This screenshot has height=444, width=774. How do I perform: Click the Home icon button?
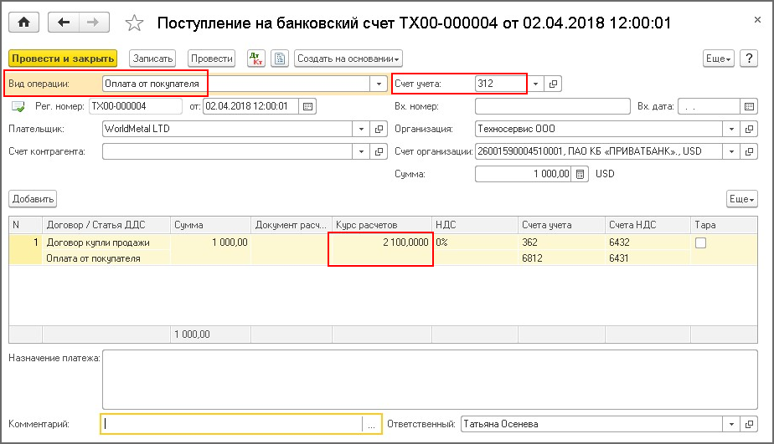pos(23,23)
